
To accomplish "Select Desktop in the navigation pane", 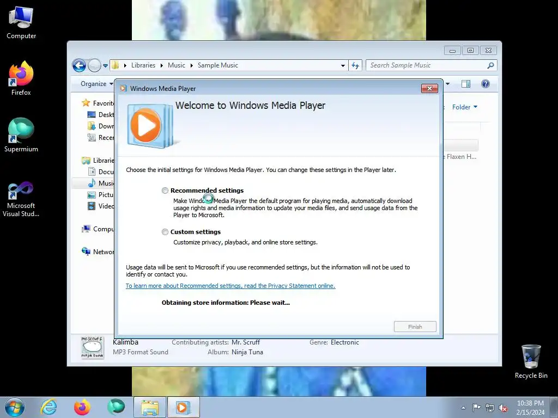I will pyautogui.click(x=101, y=115).
